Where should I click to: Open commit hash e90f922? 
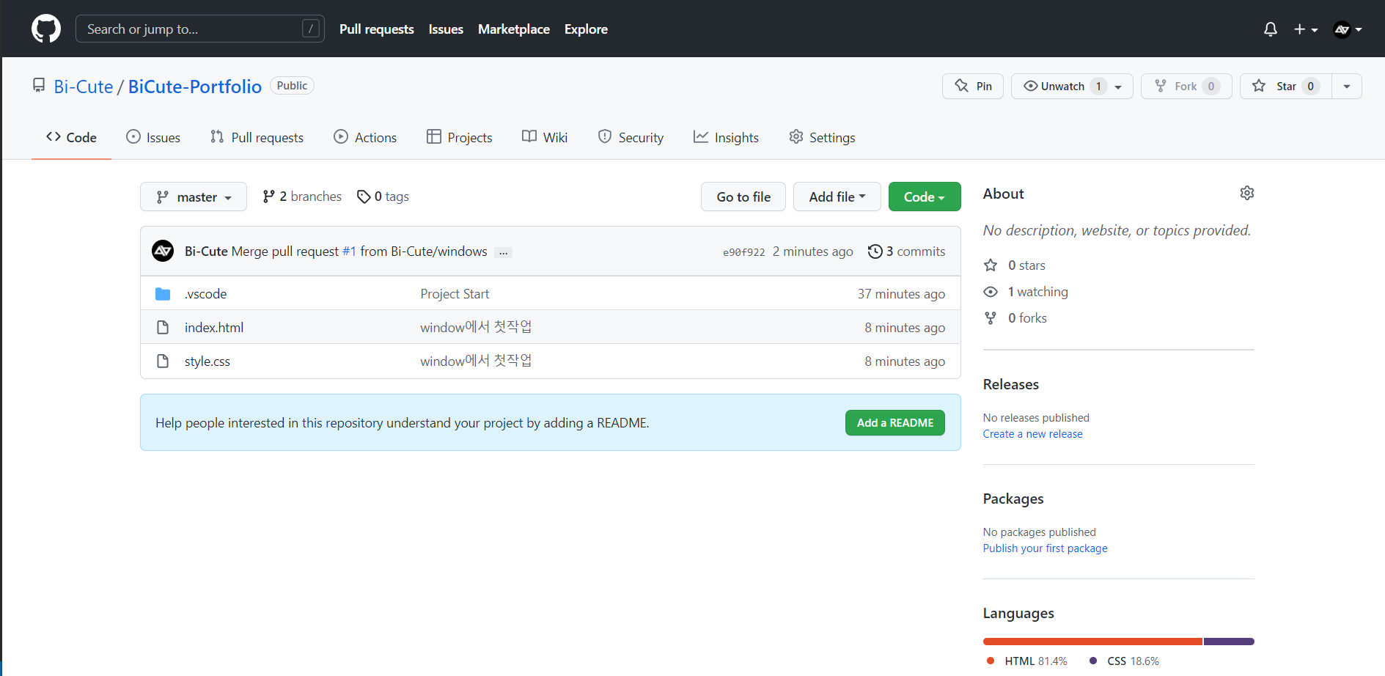(x=744, y=252)
